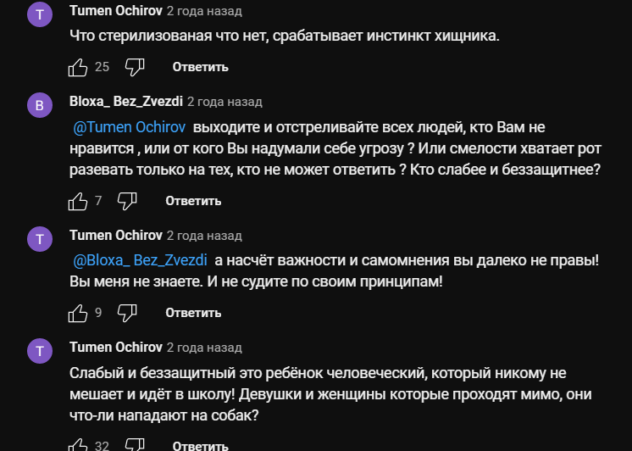This screenshot has height=451, width=632.
Task: Dislike the comment about predator instinct
Action: coord(135,66)
